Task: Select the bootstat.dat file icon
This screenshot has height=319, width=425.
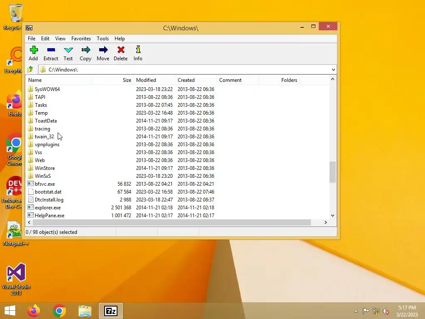Action: (x=31, y=192)
